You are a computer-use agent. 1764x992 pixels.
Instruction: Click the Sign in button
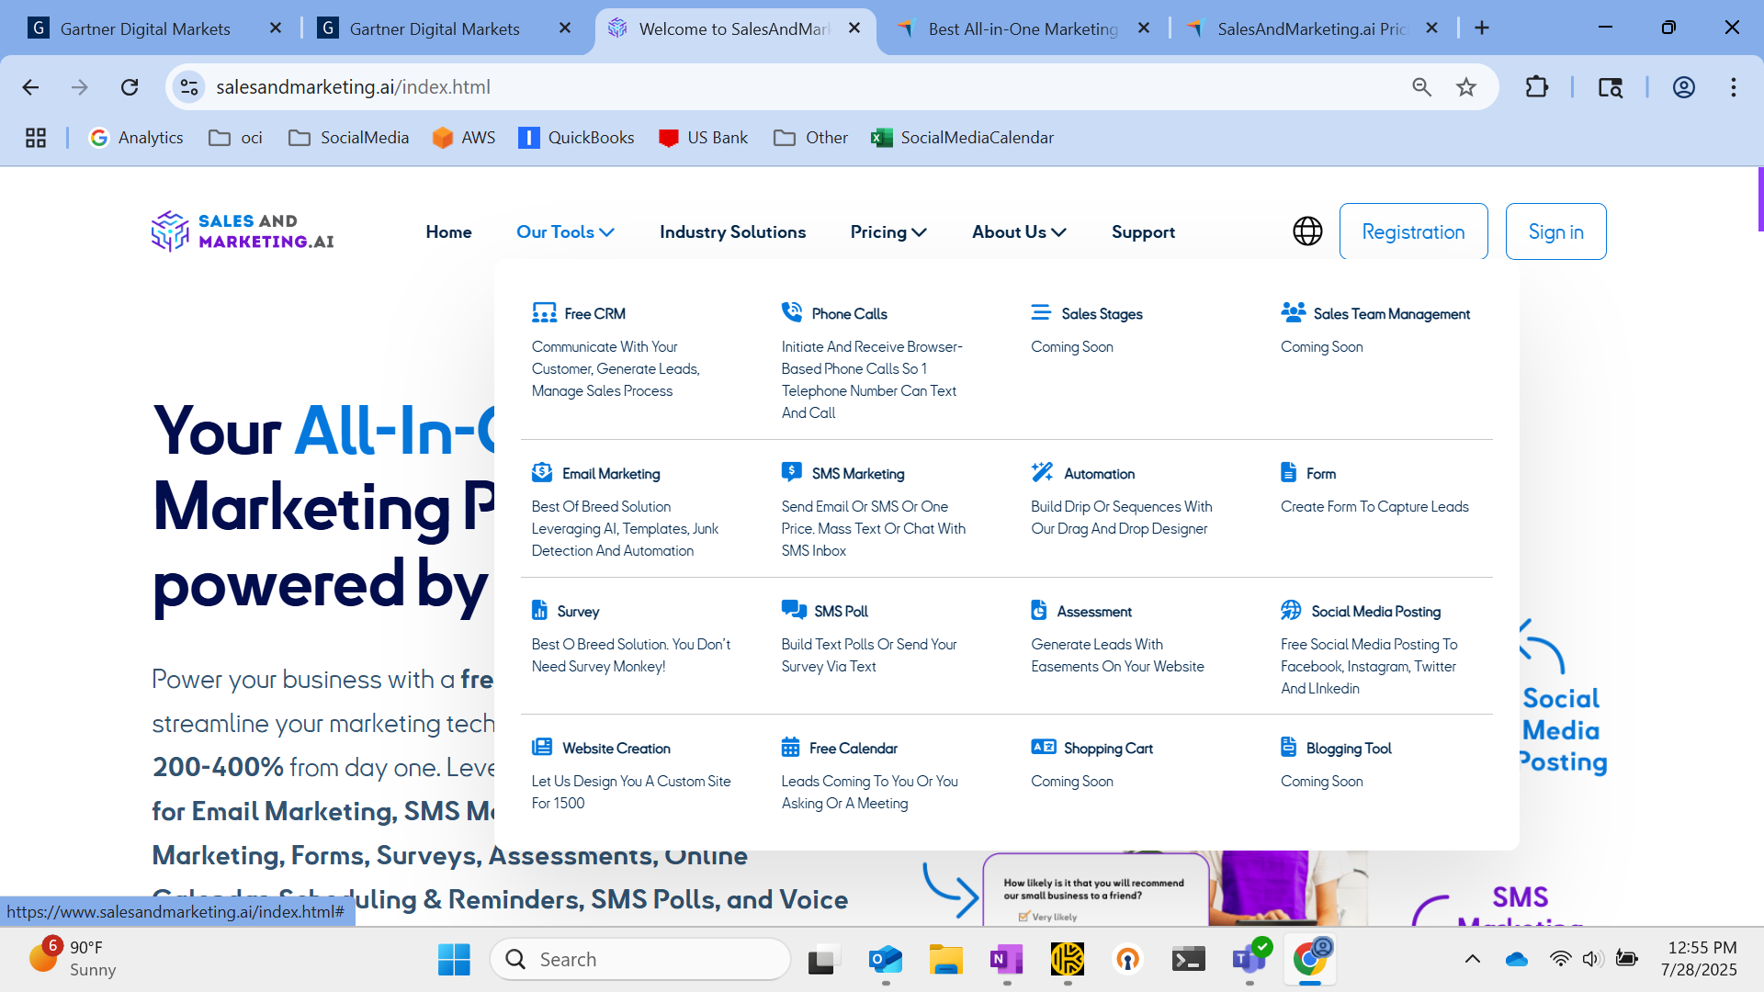pos(1555,231)
